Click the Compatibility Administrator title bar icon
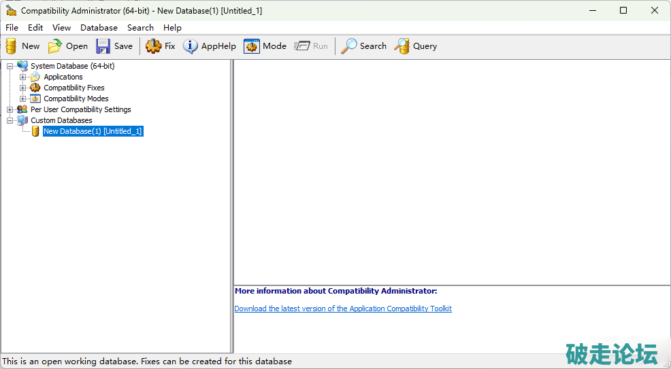 [x=11, y=11]
